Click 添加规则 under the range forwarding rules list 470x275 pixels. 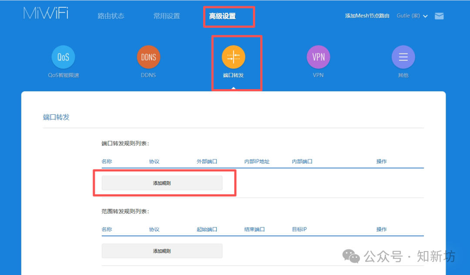click(x=162, y=251)
